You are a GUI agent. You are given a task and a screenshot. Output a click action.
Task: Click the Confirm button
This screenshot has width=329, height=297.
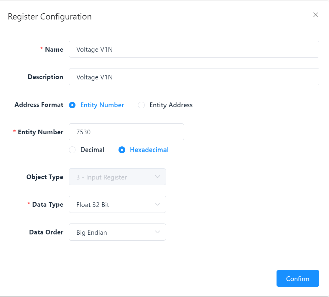(x=297, y=279)
